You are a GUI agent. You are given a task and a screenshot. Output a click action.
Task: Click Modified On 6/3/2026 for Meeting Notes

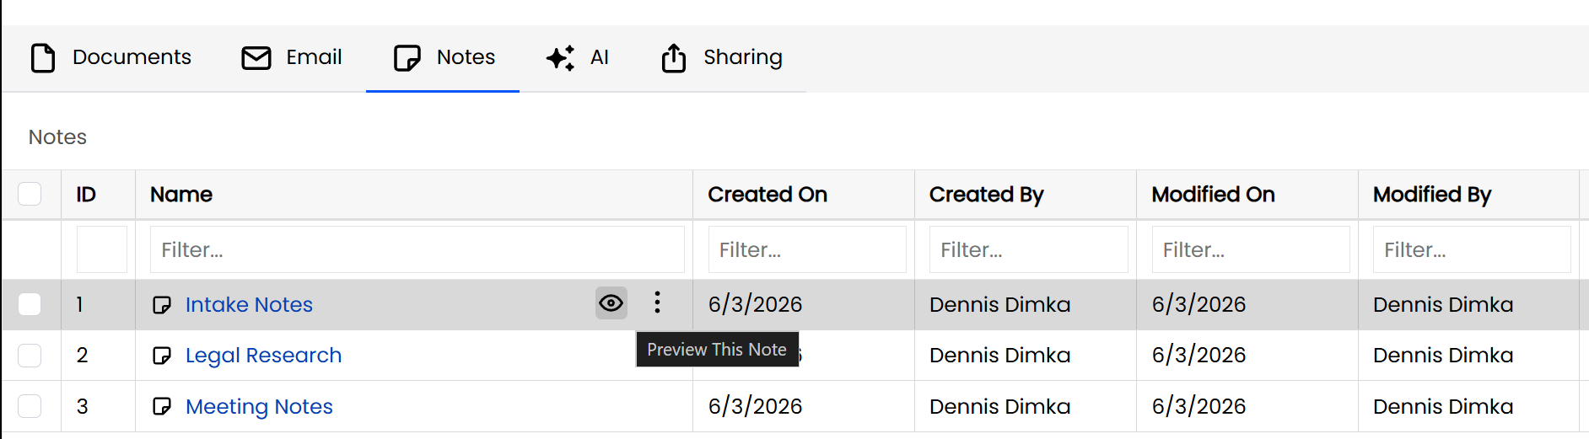[x=1198, y=406]
